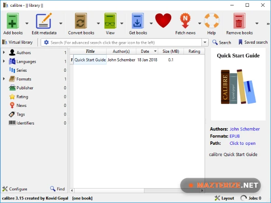Screen dimensions: 271x203
Task: Select the News category
Action: [x=21, y=106]
